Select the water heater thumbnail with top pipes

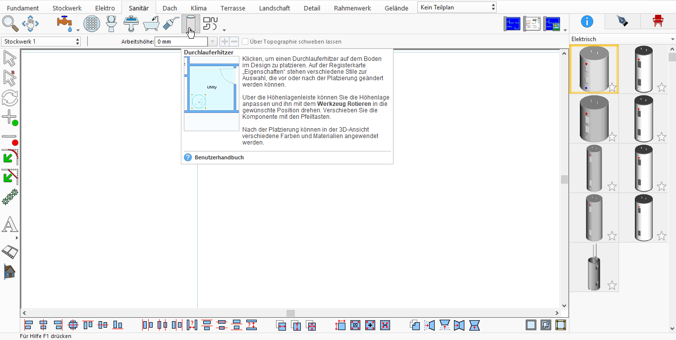pyautogui.click(x=594, y=267)
